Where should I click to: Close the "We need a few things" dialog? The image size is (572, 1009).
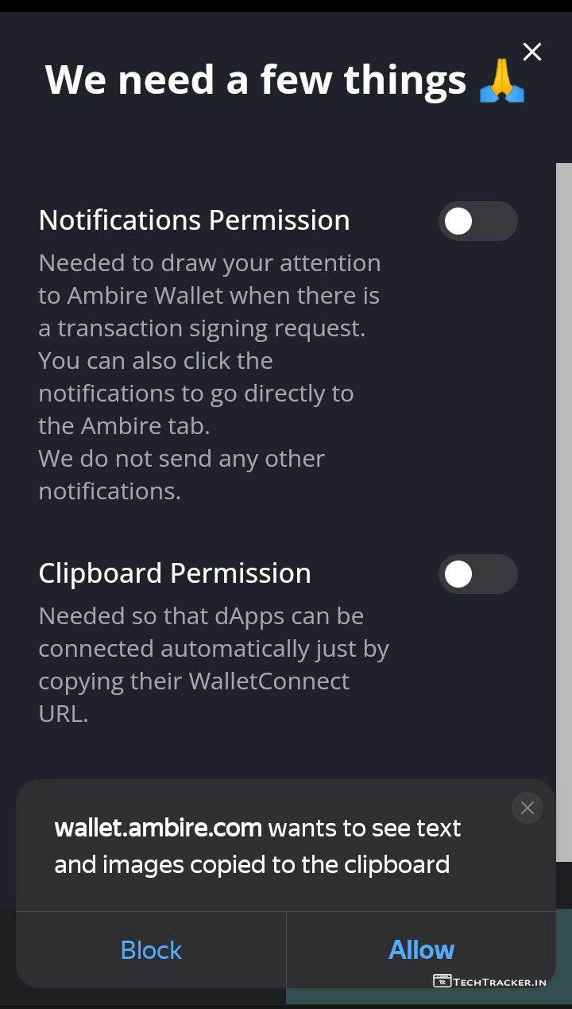pyautogui.click(x=531, y=52)
